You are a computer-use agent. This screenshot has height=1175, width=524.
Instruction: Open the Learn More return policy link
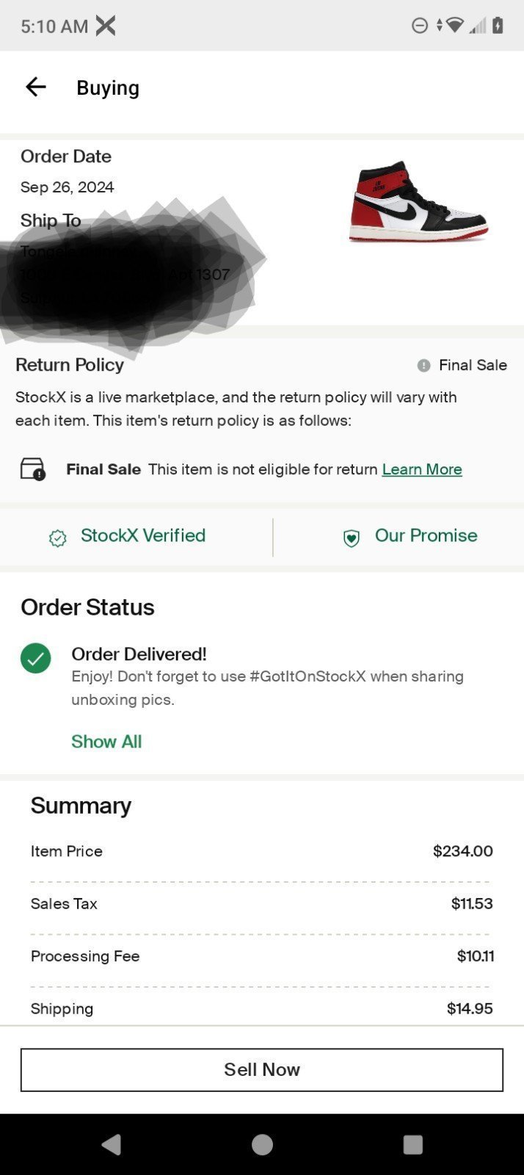(x=422, y=469)
